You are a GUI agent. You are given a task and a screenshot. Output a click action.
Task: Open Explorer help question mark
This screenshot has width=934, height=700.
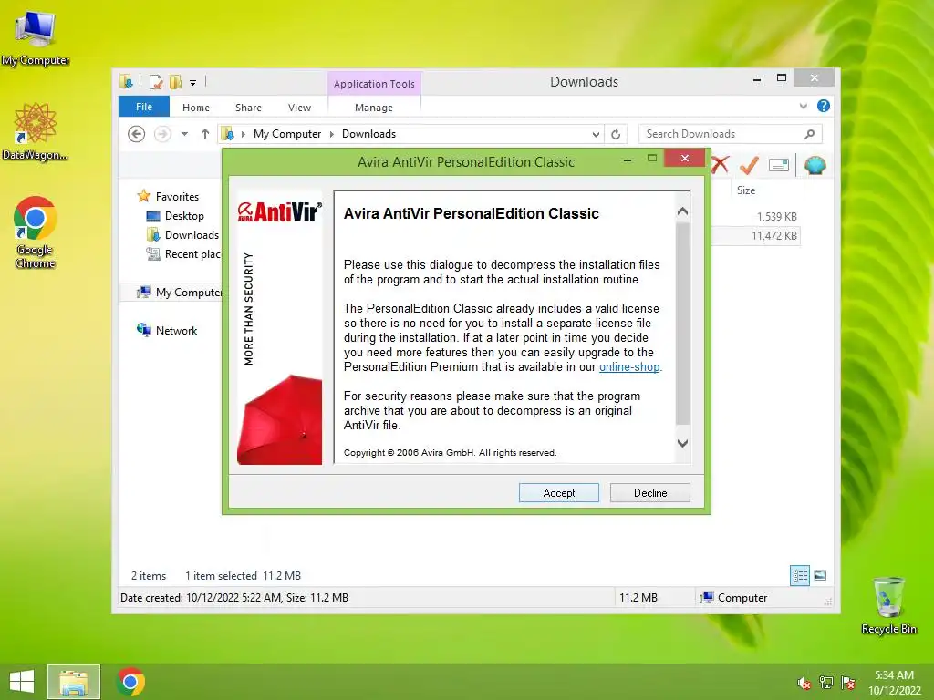[824, 106]
